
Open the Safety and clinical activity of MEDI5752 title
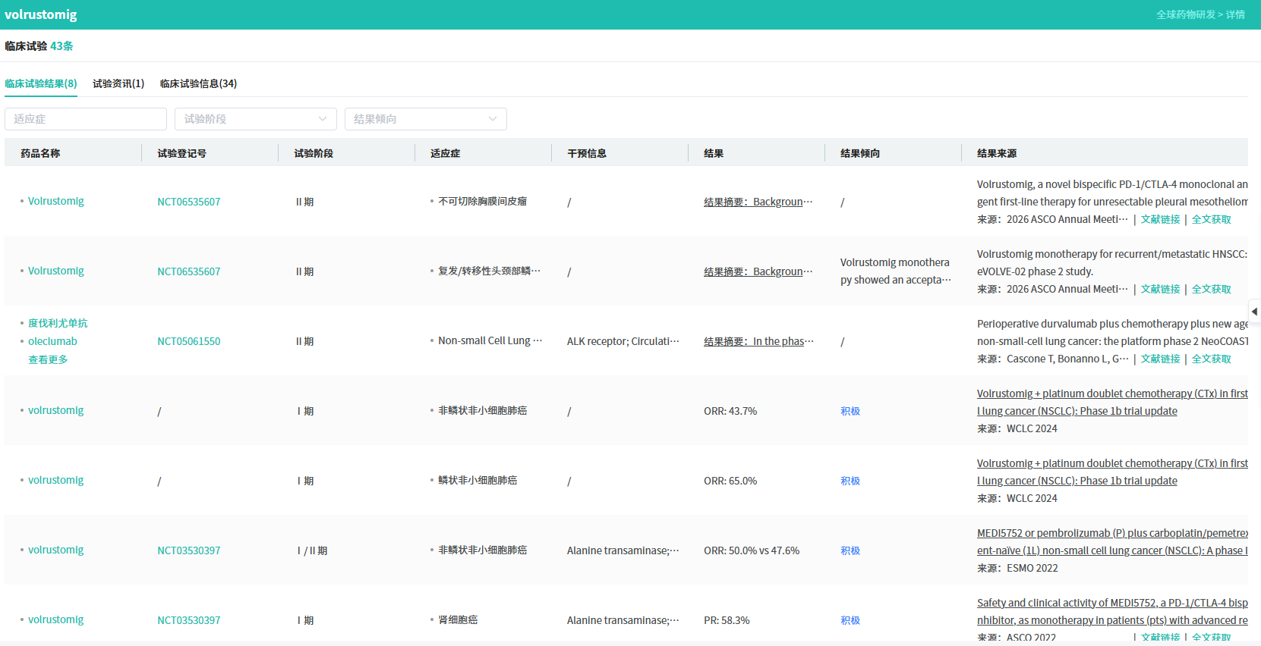point(1112,611)
